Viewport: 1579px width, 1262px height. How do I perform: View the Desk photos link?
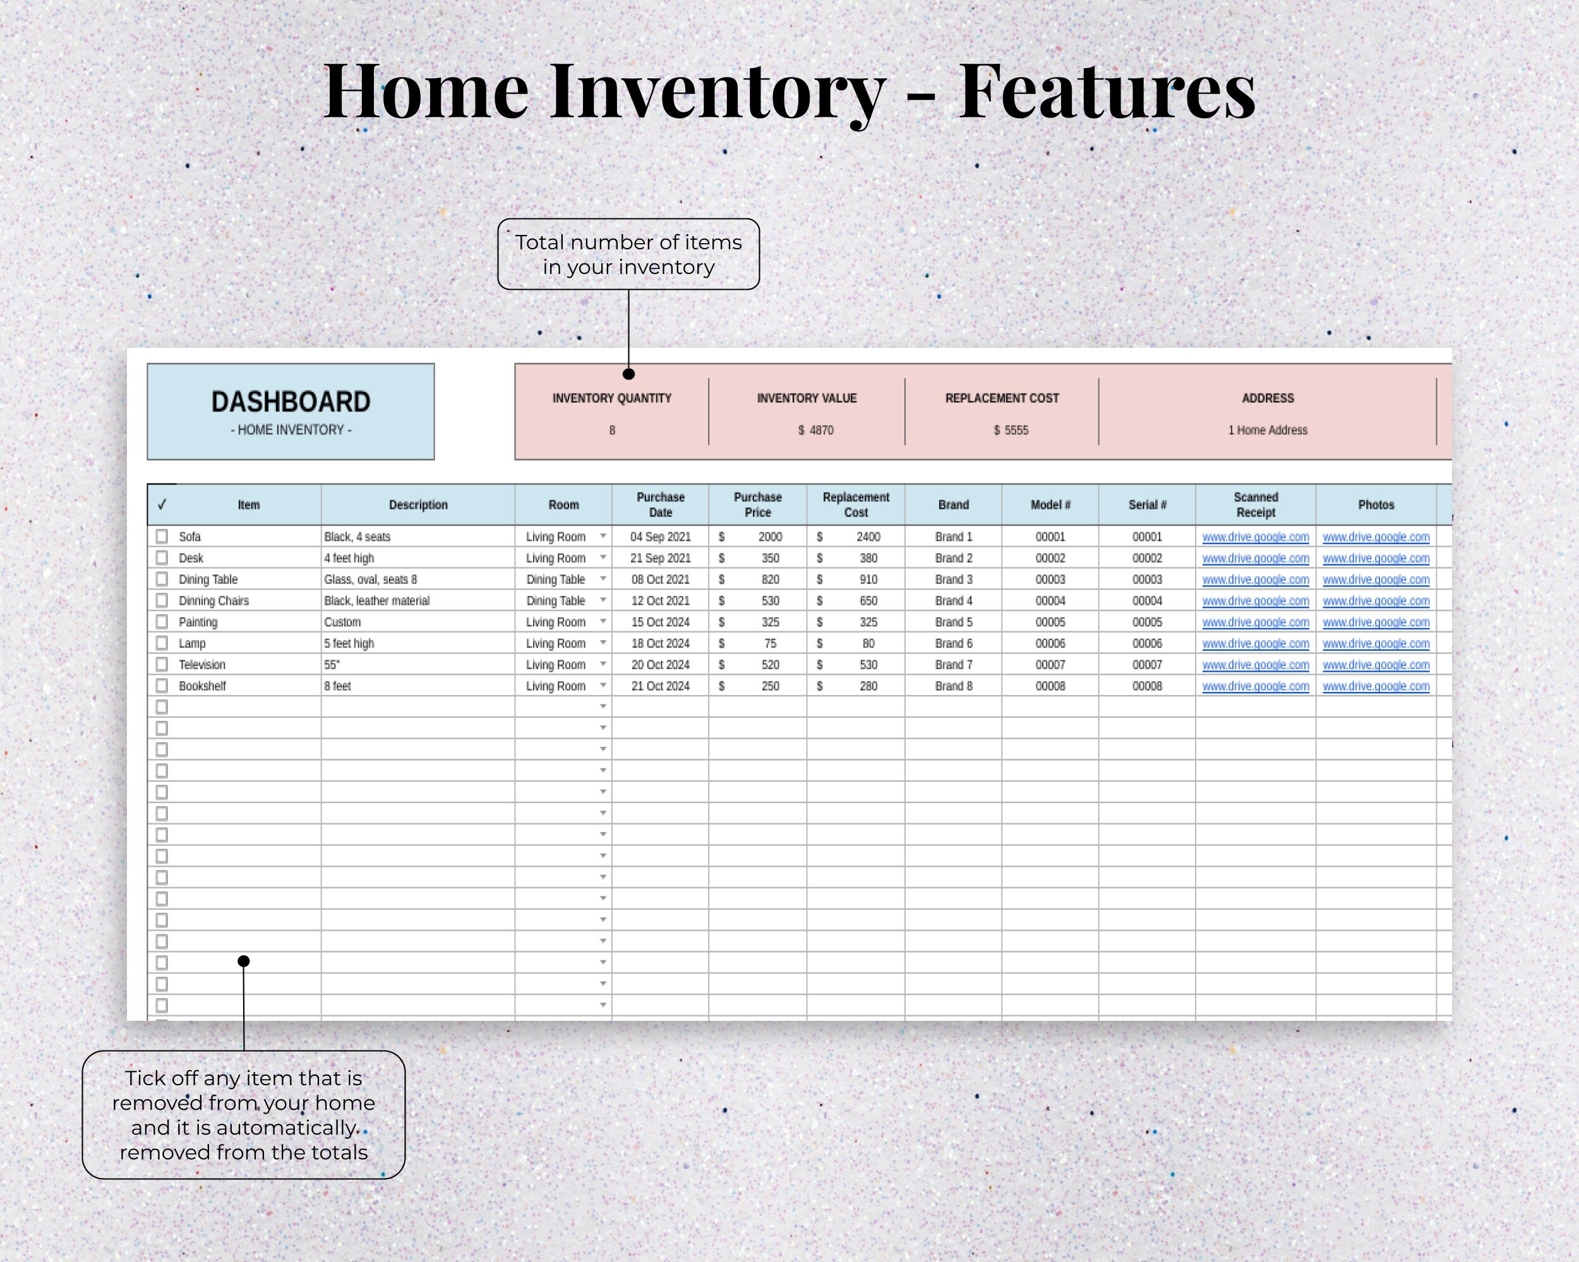(1376, 558)
